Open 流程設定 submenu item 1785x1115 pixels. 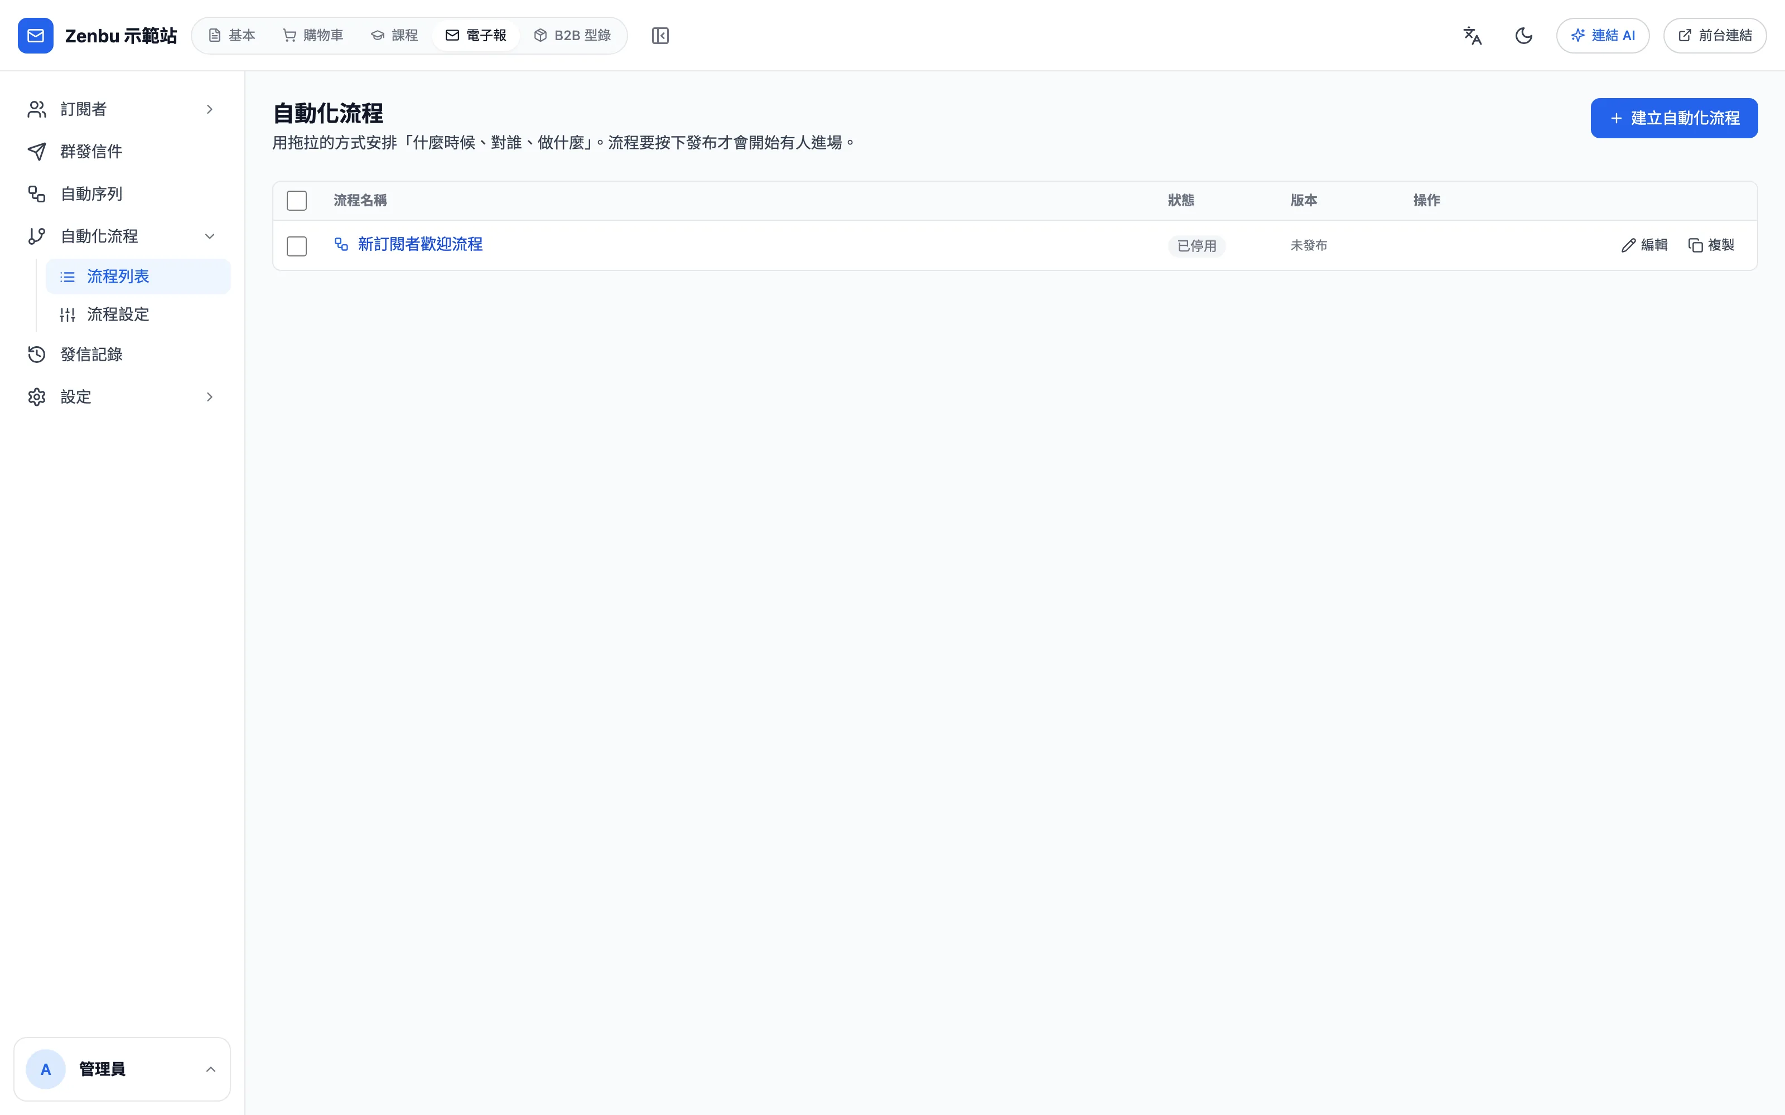click(138, 314)
